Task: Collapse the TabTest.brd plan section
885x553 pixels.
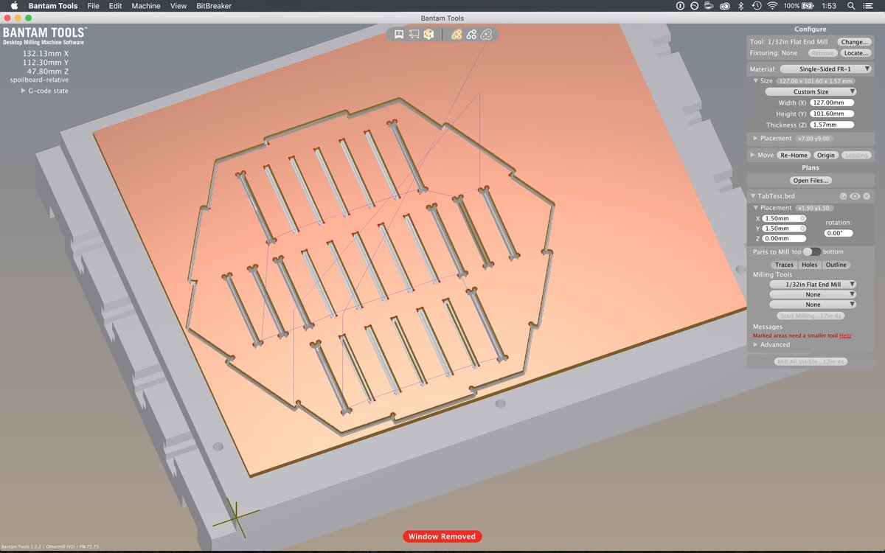Action: tap(752, 196)
